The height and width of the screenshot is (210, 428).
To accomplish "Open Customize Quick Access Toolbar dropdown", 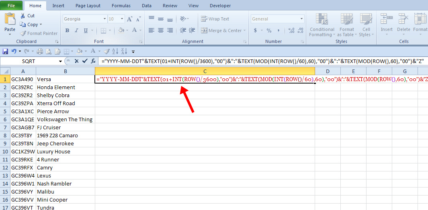I will click(133, 51).
